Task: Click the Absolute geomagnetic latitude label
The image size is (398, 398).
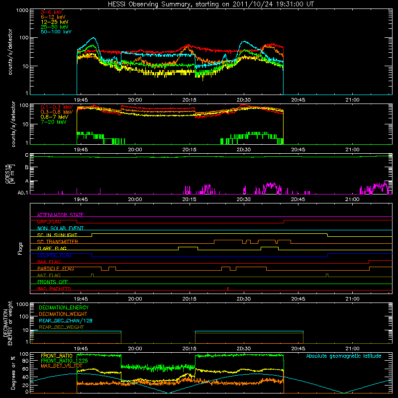Action: (344, 356)
